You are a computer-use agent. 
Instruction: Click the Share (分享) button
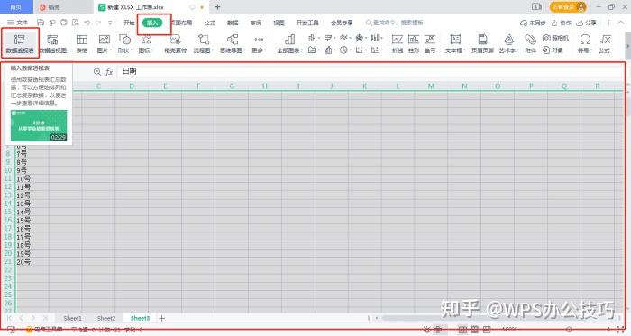(586, 23)
